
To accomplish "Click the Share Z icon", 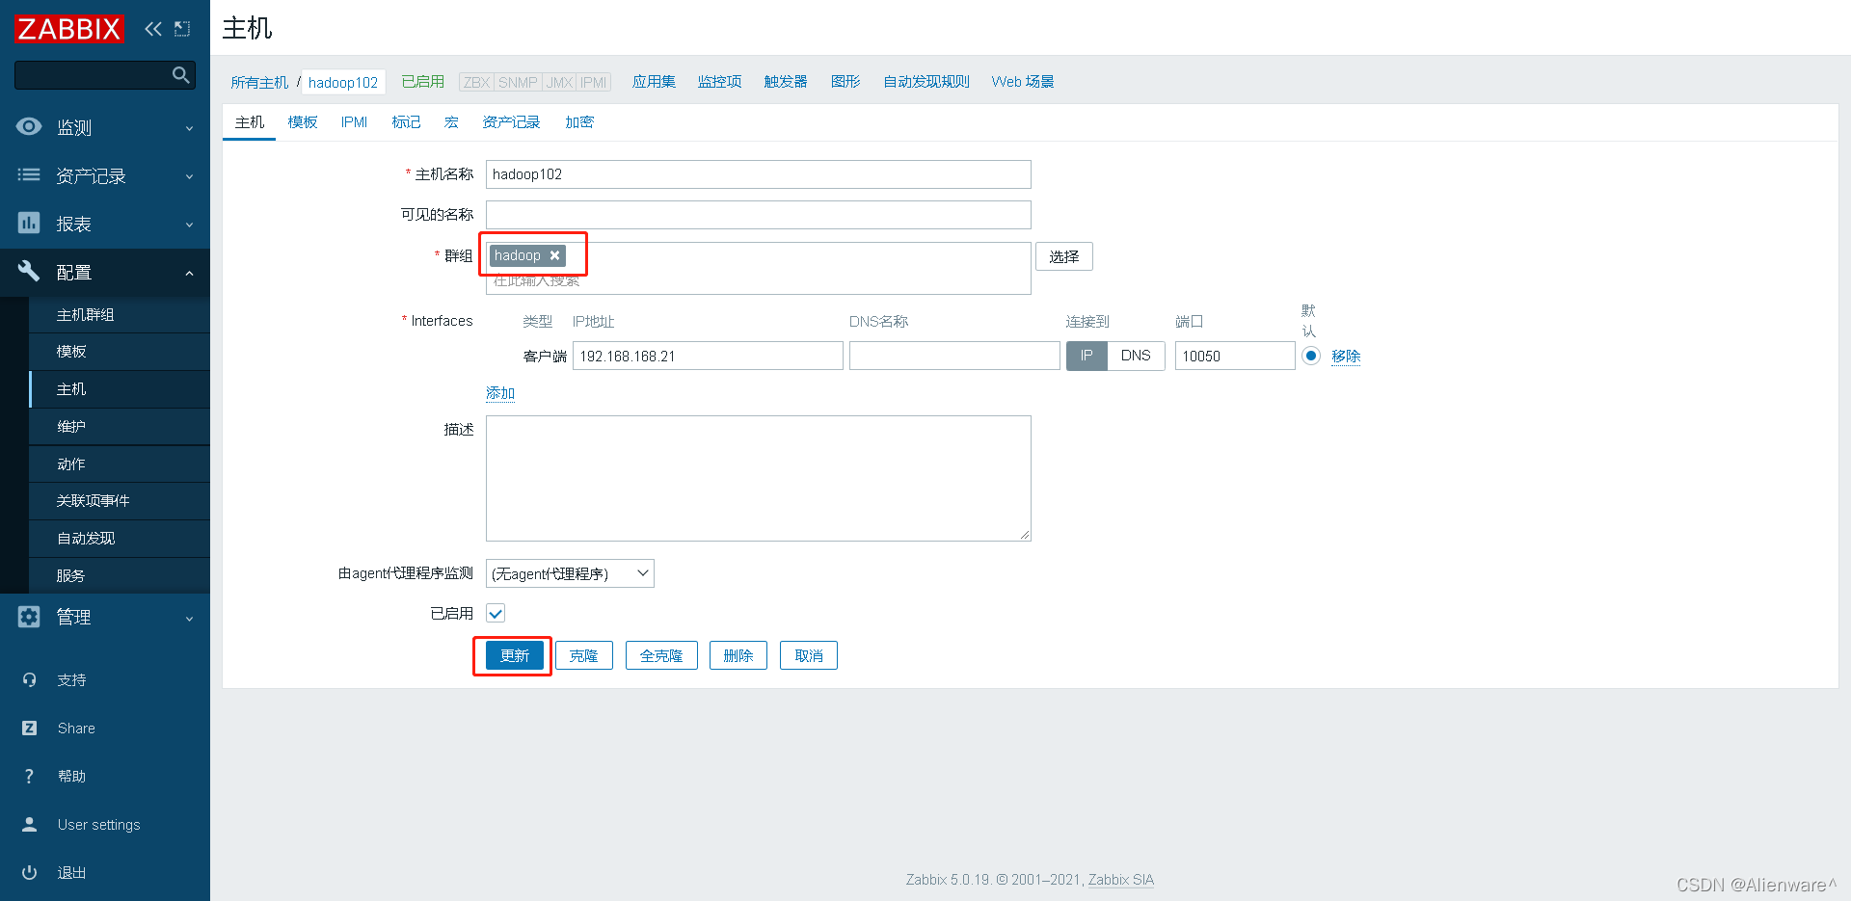I will (x=29, y=728).
